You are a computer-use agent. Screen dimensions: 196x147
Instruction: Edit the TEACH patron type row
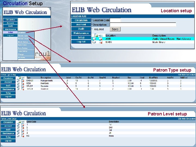tap(18, 89)
